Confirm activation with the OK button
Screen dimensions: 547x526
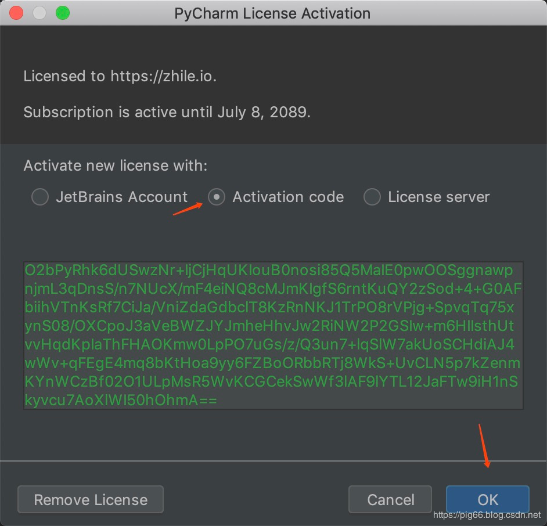(x=487, y=499)
